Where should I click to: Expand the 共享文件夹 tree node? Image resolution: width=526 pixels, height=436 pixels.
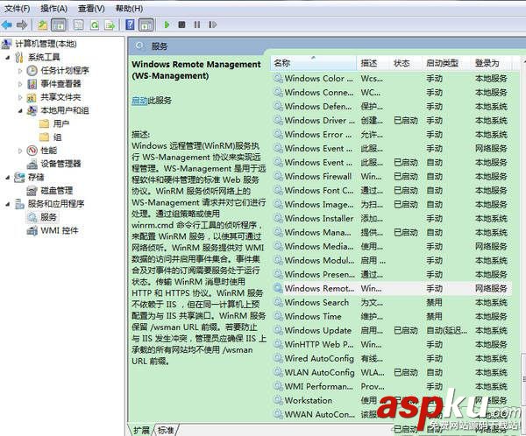pyautogui.click(x=20, y=97)
